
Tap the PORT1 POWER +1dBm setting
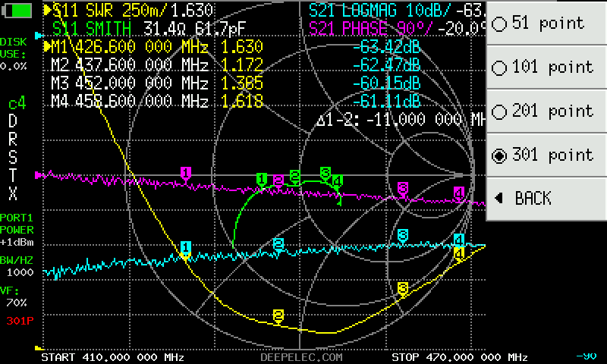17,231
